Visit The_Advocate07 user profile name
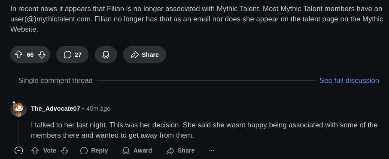This screenshot has width=389, height=159. point(55,109)
